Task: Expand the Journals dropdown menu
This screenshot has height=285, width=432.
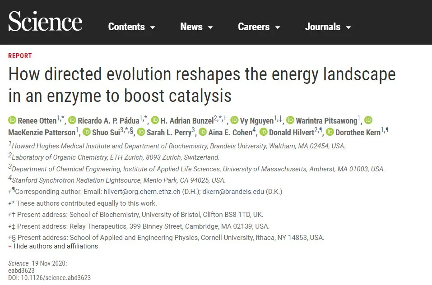Action: pyautogui.click(x=328, y=27)
